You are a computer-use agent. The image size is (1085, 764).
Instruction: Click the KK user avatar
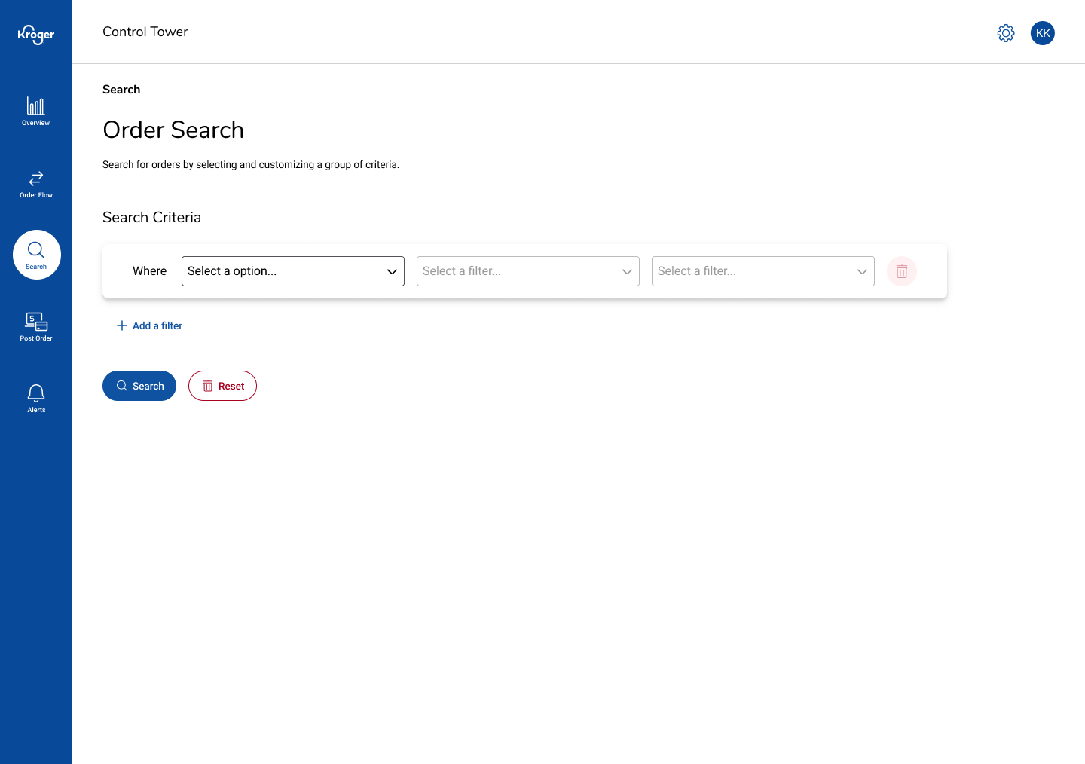tap(1043, 33)
